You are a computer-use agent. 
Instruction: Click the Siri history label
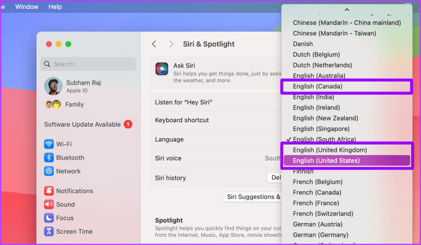coord(170,178)
